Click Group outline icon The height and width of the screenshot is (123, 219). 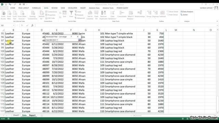point(149,14)
